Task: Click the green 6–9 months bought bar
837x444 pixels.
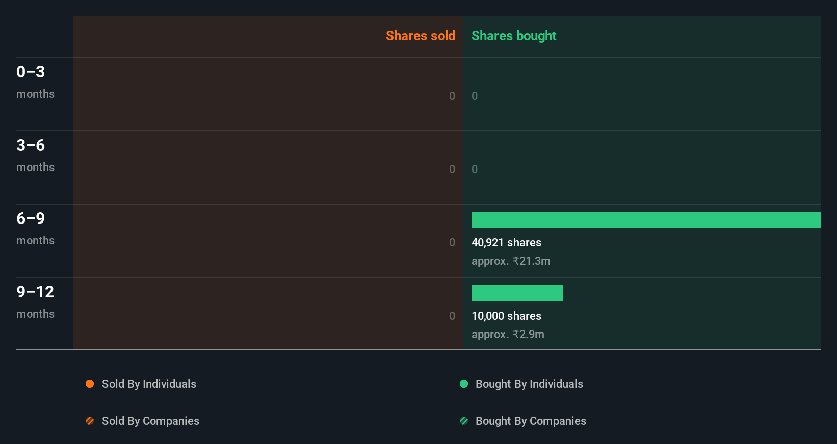Action: pyautogui.click(x=646, y=220)
